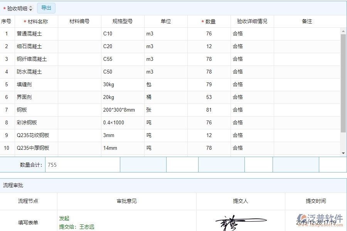The height and width of the screenshot is (231, 347).
Task: Click the 规格型号 column header
Action: [x=122, y=21]
